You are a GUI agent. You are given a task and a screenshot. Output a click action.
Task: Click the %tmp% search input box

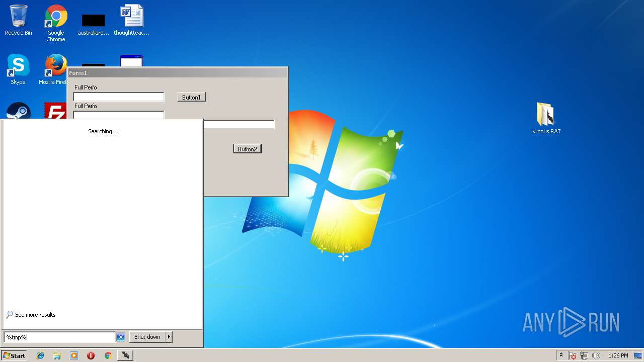pos(60,337)
